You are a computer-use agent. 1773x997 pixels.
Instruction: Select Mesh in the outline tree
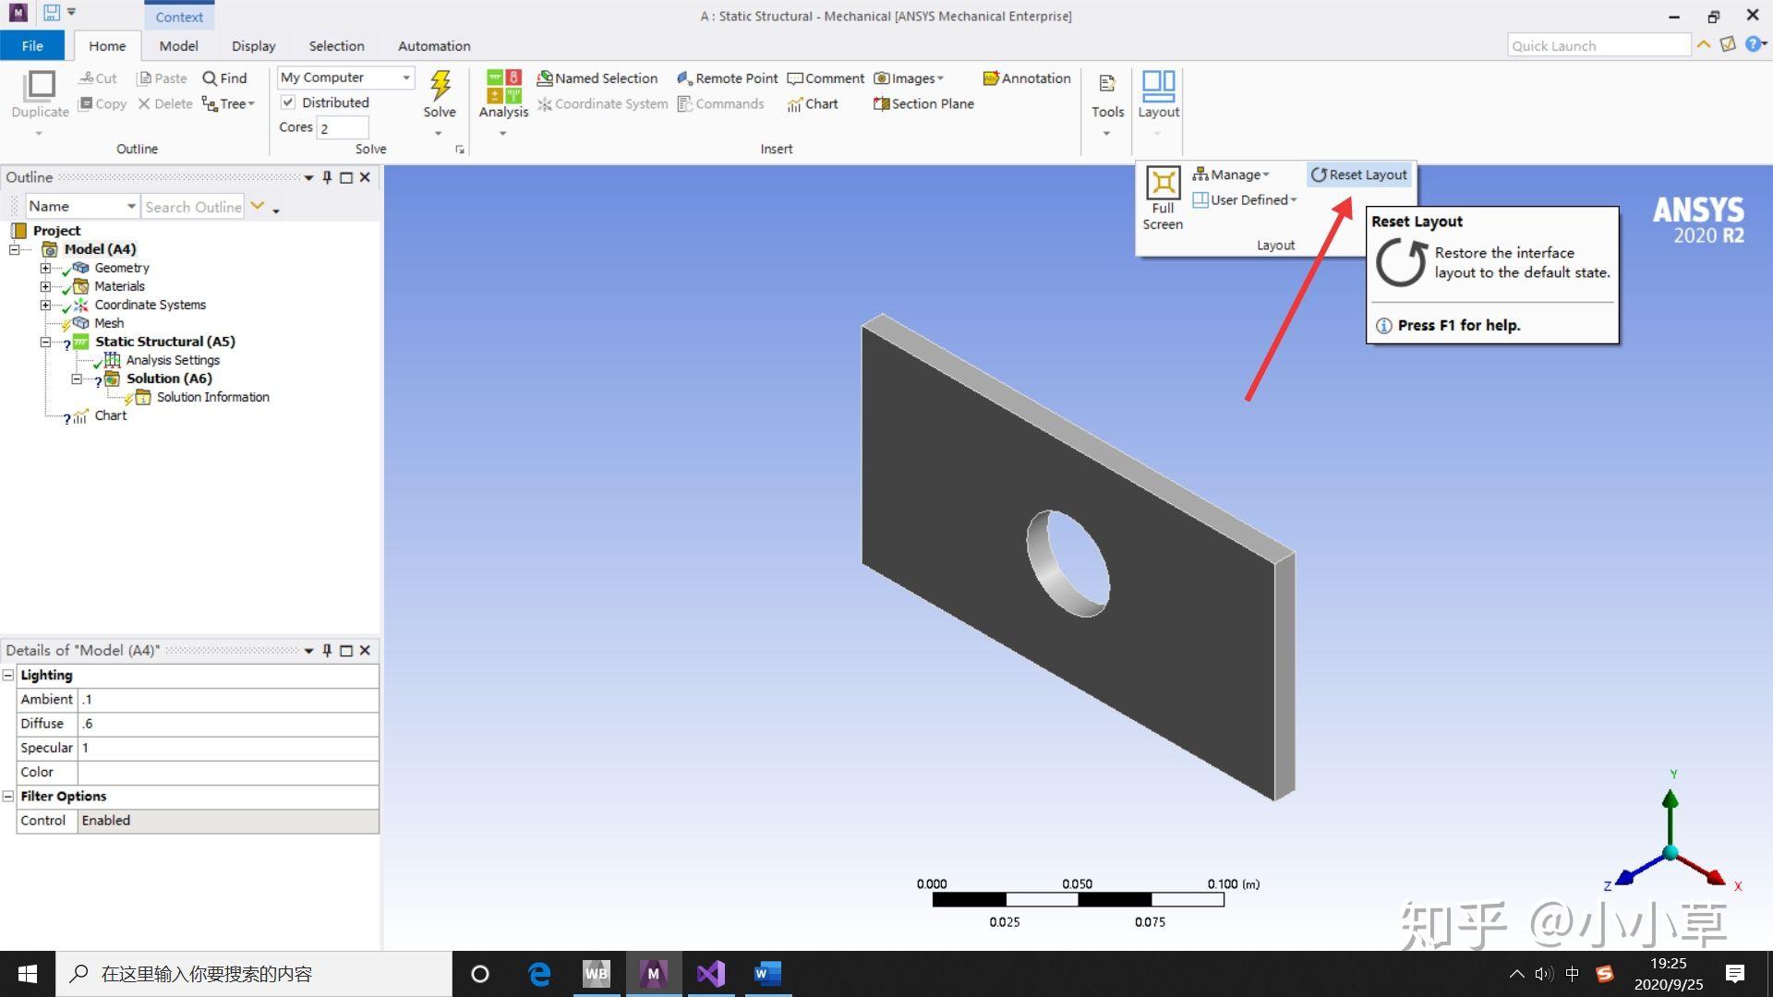pyautogui.click(x=109, y=323)
